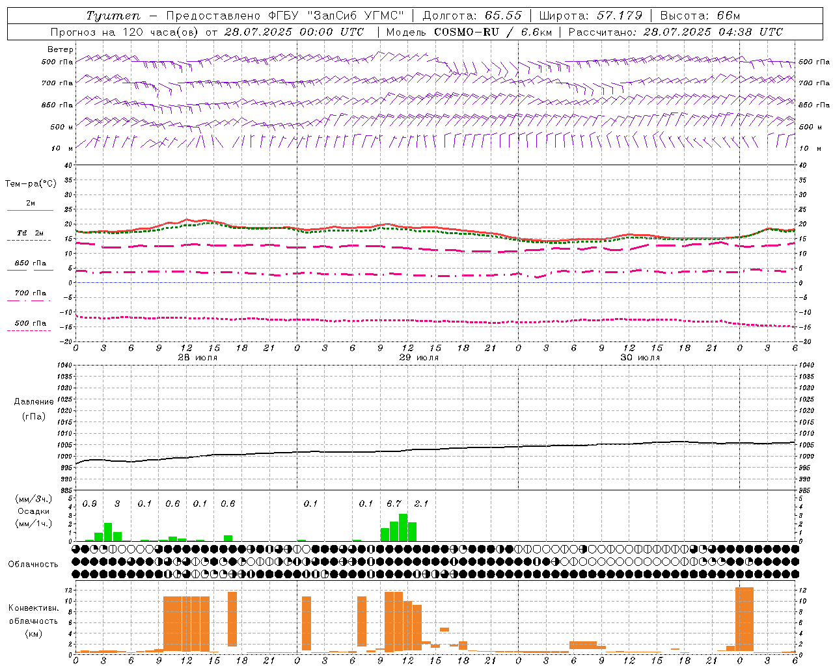The image size is (833, 666).
Task: Click the "500 гПа" temperature legend label
Action: click(x=31, y=323)
